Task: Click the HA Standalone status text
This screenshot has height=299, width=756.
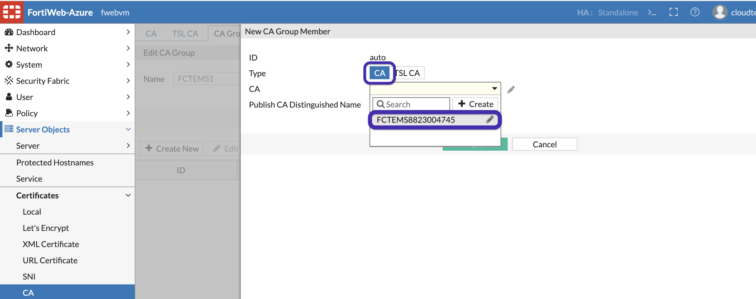Action: pos(607,12)
